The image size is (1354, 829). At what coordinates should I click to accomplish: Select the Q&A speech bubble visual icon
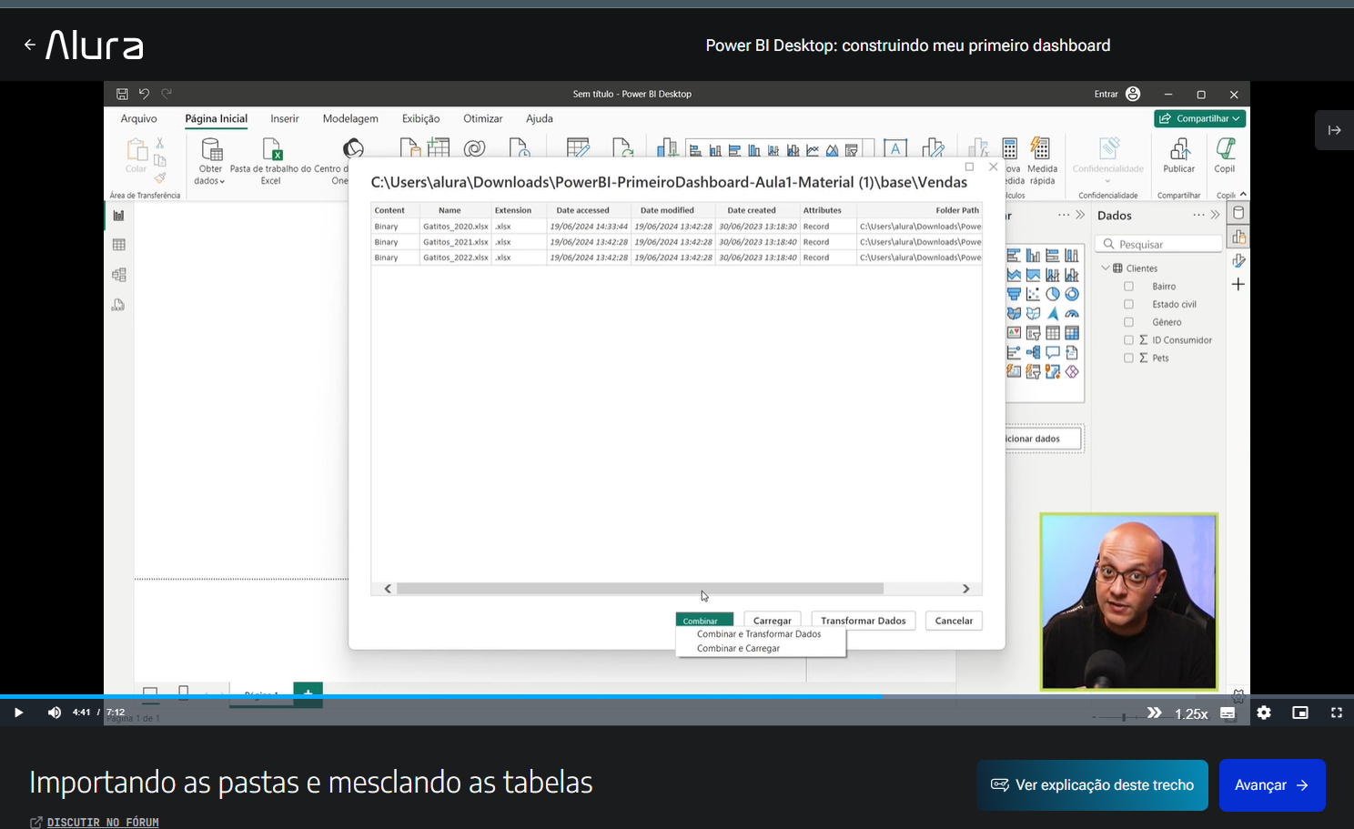click(1053, 352)
